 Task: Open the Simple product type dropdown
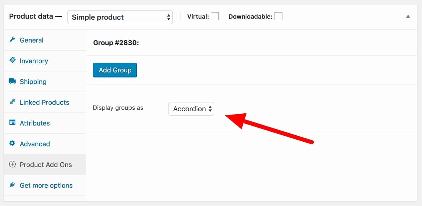(x=120, y=17)
